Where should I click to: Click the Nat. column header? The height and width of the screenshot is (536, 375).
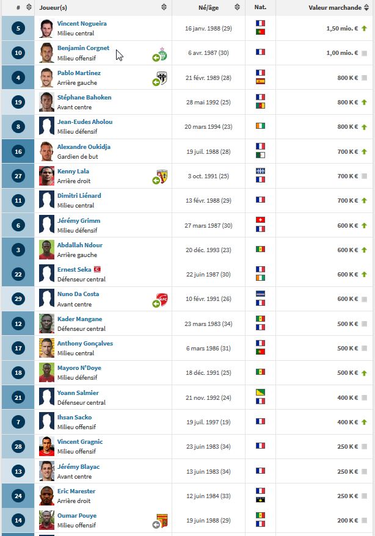click(261, 7)
